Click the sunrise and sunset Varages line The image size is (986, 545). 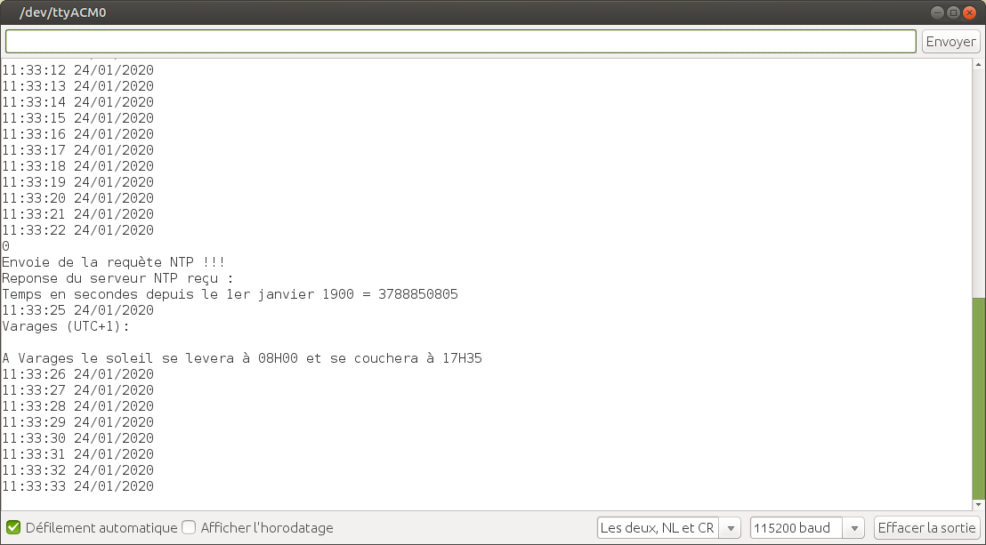click(x=242, y=358)
